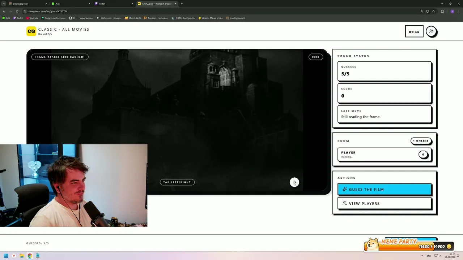Open the browser extensions menu

click(442, 11)
